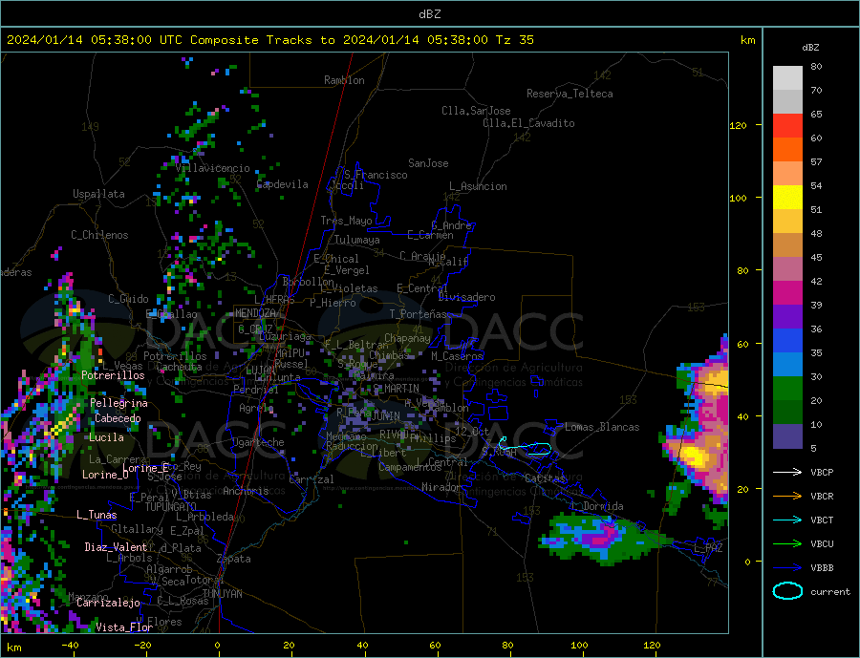Image resolution: width=860 pixels, height=658 pixels.
Task: Click the 80 km bottom axis tick label
Action: [507, 646]
